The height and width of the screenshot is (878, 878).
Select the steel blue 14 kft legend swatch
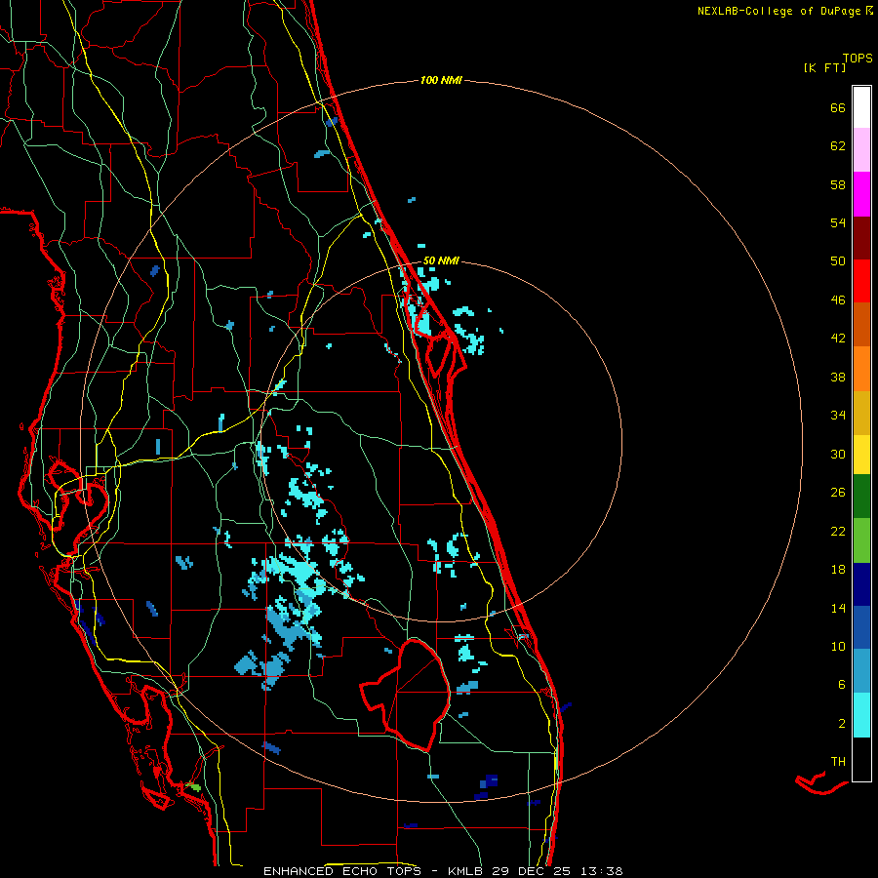(861, 671)
